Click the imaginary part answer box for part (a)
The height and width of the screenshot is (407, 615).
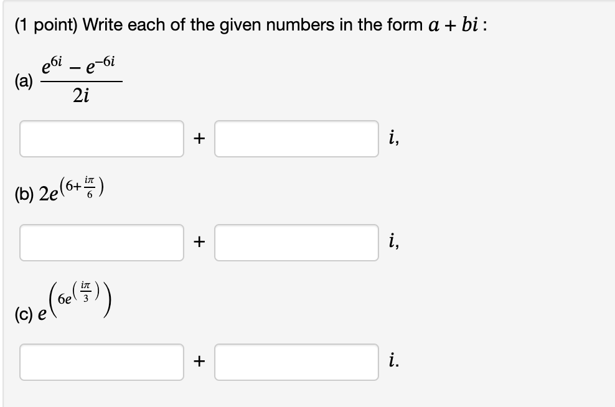click(296, 138)
